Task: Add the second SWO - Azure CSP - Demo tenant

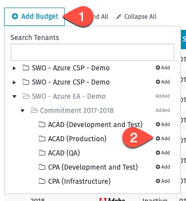Action: pos(163,82)
